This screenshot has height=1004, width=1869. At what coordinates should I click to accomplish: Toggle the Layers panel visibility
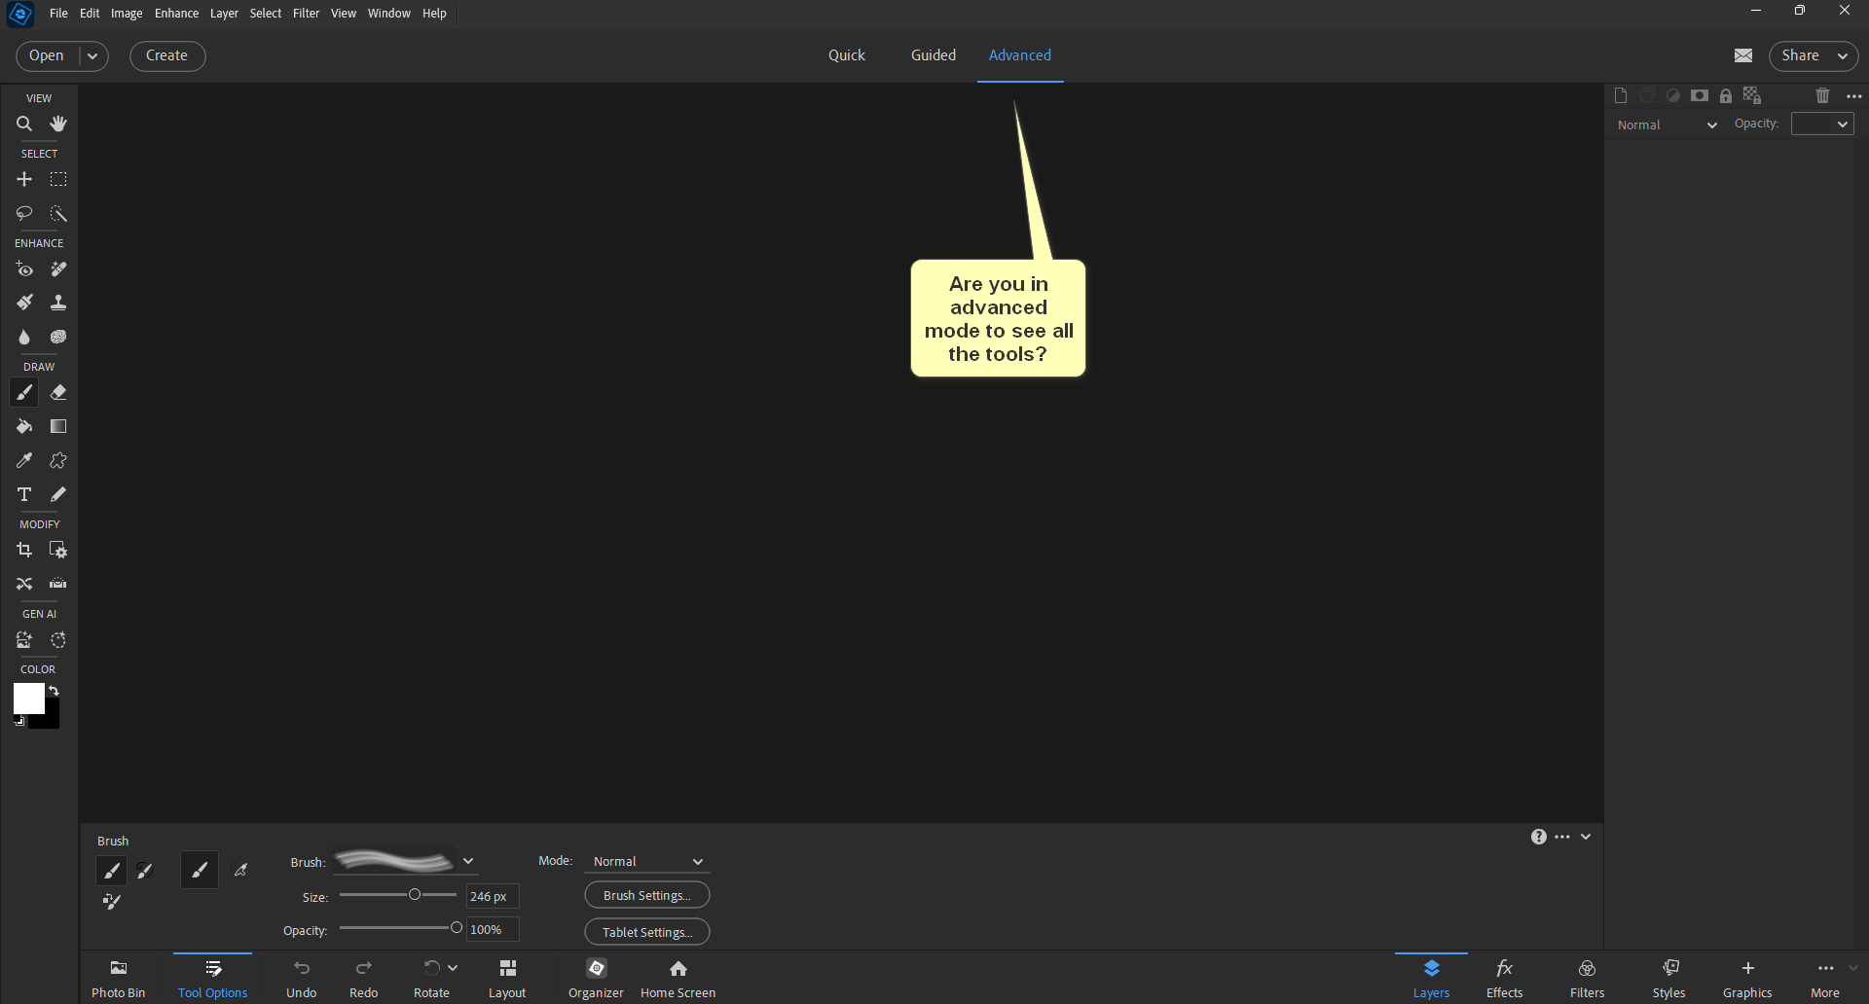pyautogui.click(x=1431, y=976)
